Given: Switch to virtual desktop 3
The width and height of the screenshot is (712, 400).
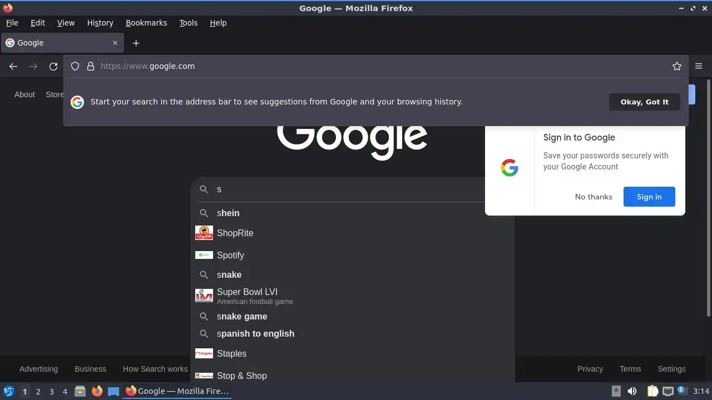Looking at the screenshot, I should (x=52, y=391).
